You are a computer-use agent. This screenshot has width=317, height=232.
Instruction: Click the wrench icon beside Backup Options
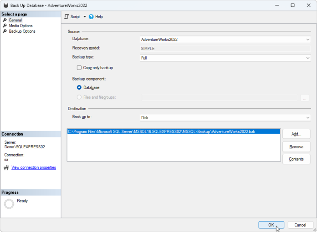coord(5,31)
